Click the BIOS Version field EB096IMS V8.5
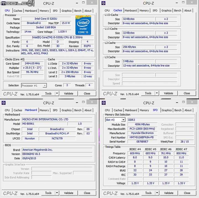Screen dimensions: 199x198 pyautogui.click(x=57, y=154)
